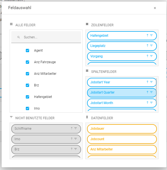Select the Jobdauer data field
This screenshot has height=170, width=167.
tap(122, 129)
